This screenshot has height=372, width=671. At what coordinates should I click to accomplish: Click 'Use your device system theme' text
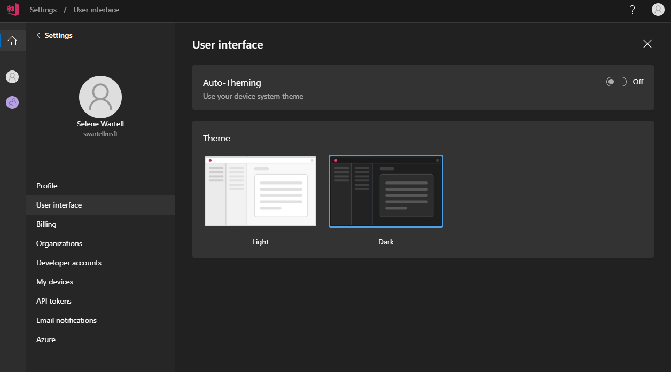pyautogui.click(x=253, y=97)
